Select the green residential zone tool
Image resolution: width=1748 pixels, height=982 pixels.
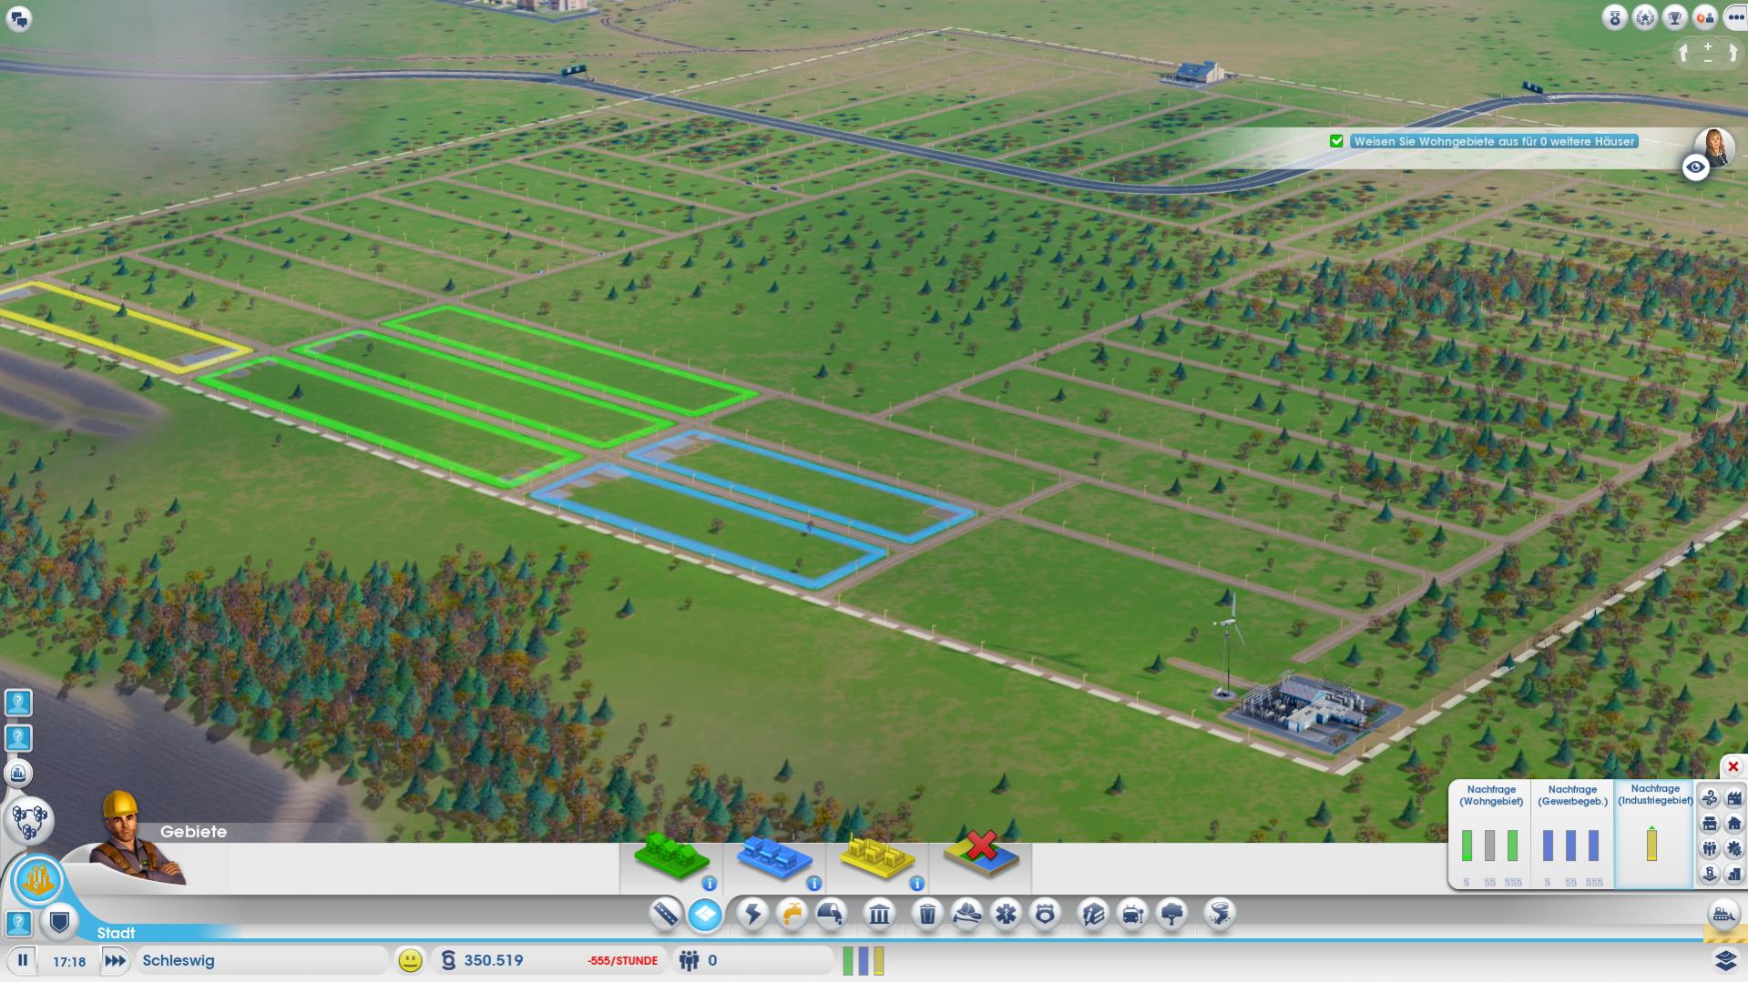[x=671, y=856]
